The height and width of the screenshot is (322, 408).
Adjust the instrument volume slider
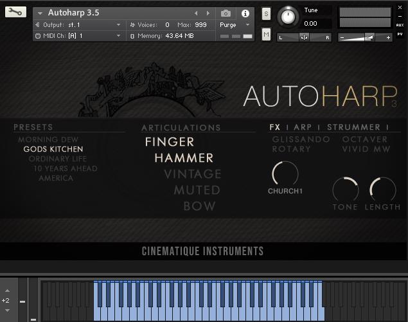click(366, 37)
